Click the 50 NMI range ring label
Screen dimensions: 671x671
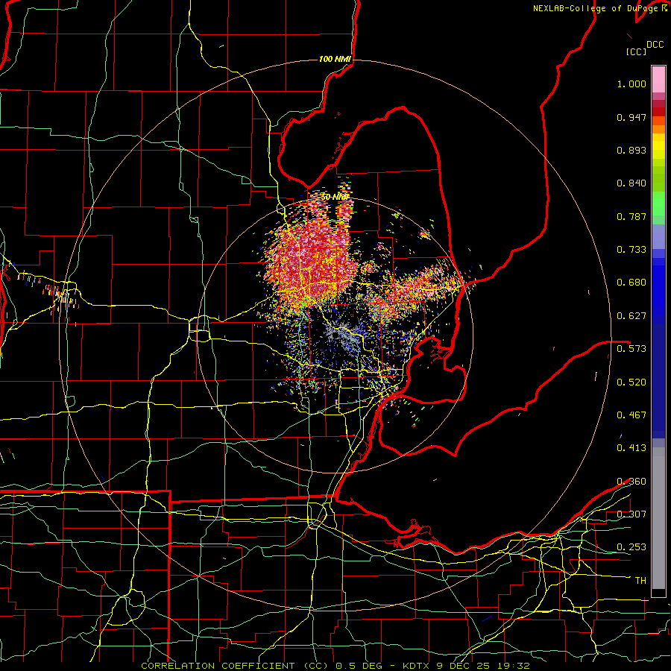coord(335,197)
